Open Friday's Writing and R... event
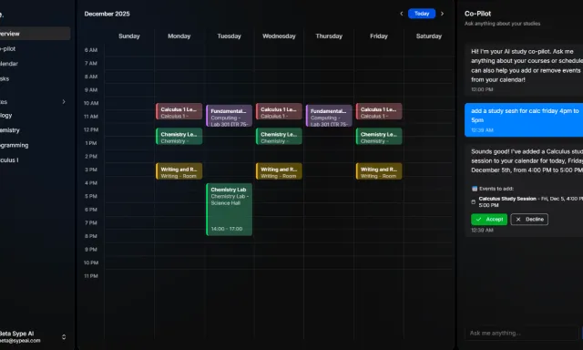 379,171
